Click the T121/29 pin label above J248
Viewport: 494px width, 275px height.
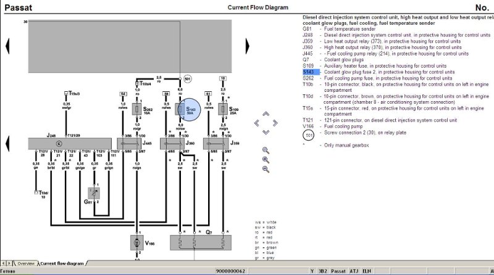pos(73,135)
